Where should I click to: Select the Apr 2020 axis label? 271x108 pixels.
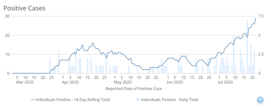(70, 82)
